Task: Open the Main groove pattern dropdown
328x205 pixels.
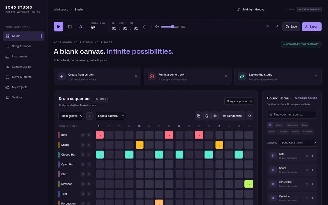Action: pyautogui.click(x=71, y=116)
